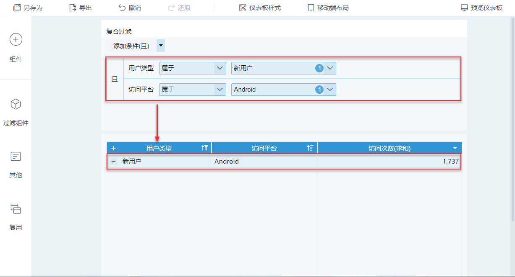Image resolution: width=515 pixels, height=277 pixels.
Task: Click the Export (导出) toolbar button
Action: [x=80, y=8]
